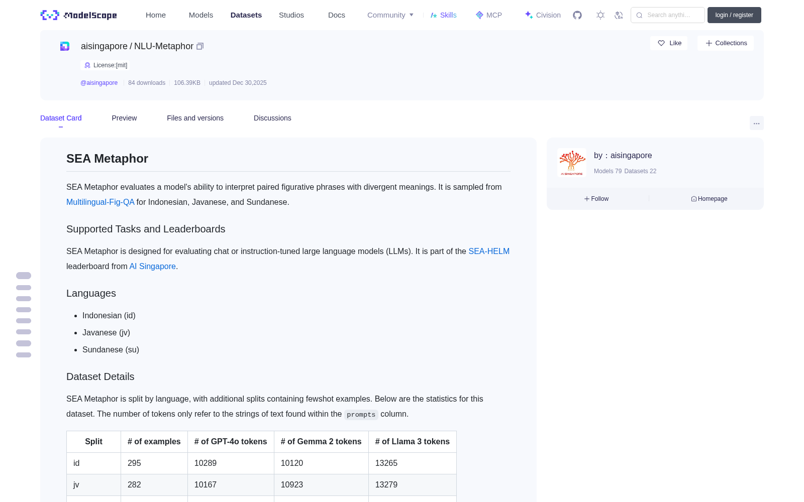Screen dimensions: 804x502
Task: Click the AI Singapore organization logo
Action: [x=572, y=162]
